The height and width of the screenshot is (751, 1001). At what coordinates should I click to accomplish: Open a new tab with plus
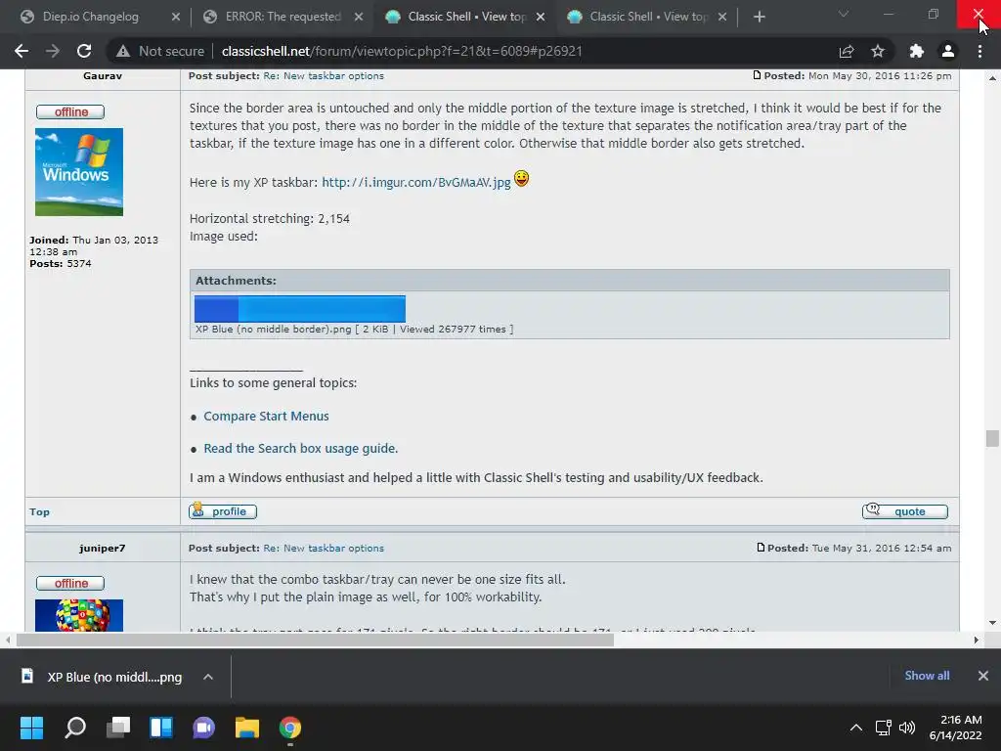pyautogui.click(x=759, y=17)
